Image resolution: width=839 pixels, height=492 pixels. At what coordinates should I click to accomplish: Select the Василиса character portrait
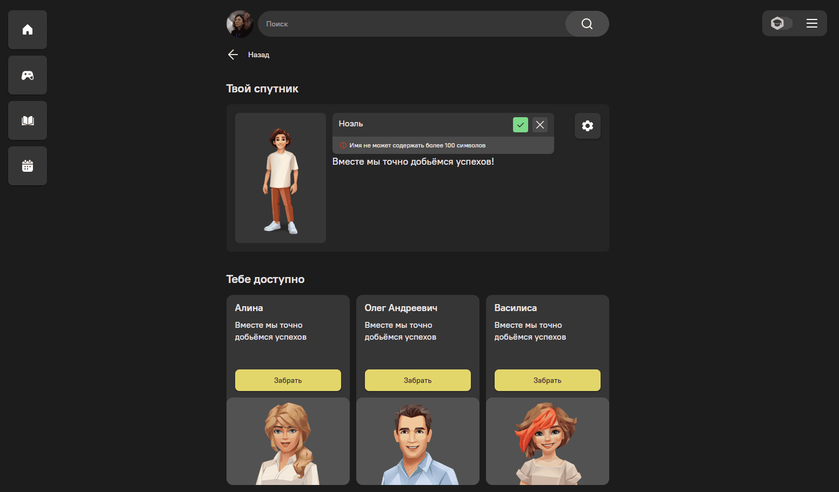[547, 441]
